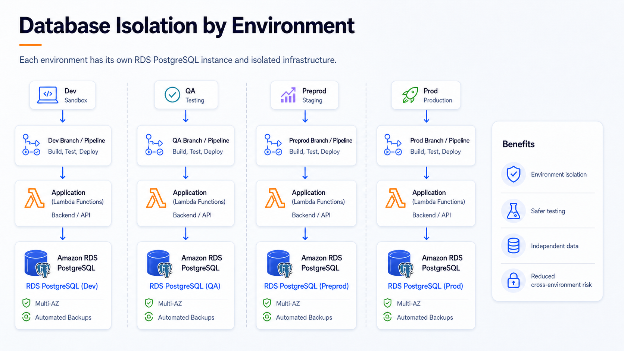Open the RDS PostgreSQL (QA) link
Screen dimensions: 624x351
coord(185,286)
